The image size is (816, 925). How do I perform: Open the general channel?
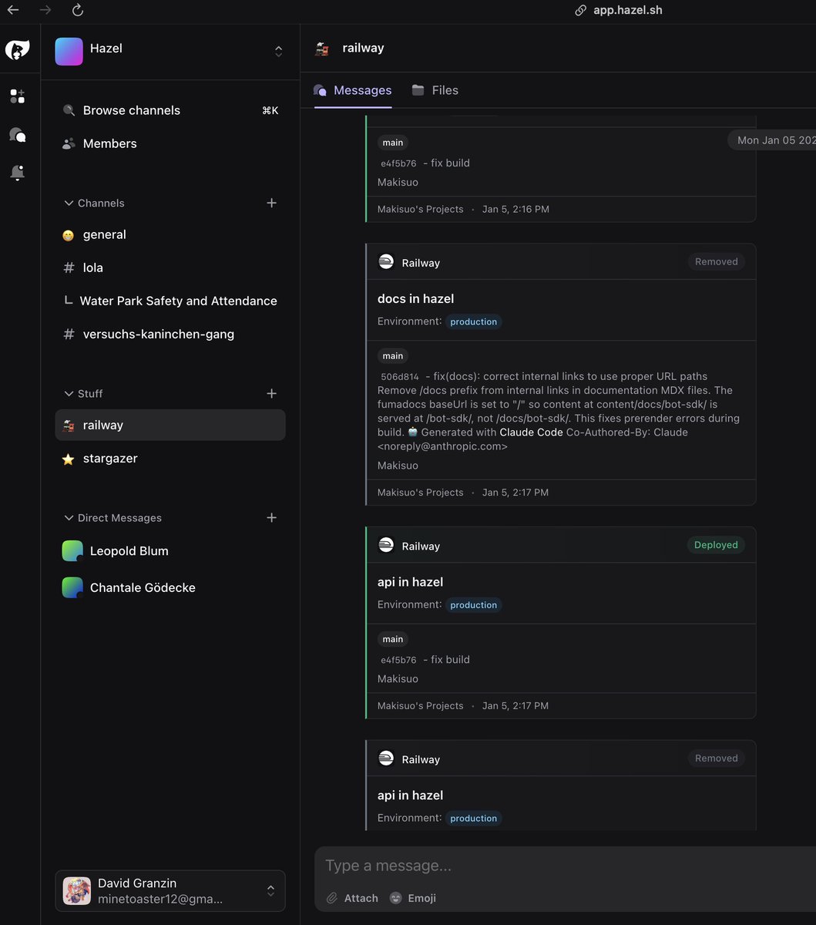[x=170, y=234]
